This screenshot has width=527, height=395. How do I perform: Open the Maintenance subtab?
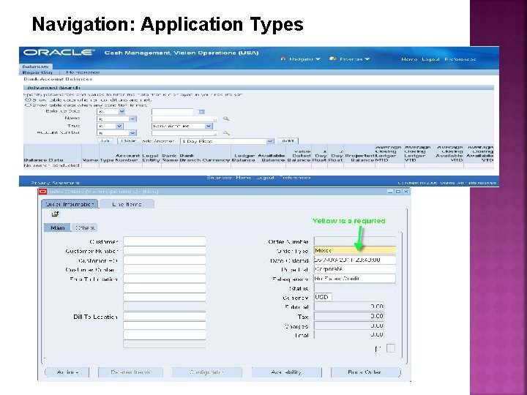[x=83, y=72]
